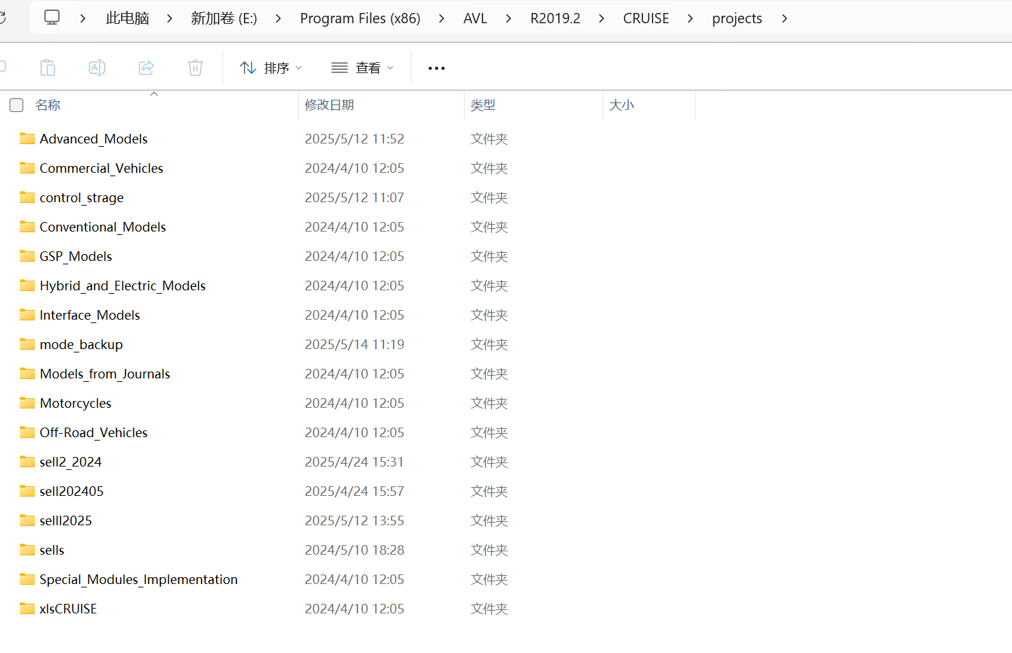The image size is (1012, 653).
Task: Click the date 2025/5/14 11:19
Action: [x=355, y=344]
